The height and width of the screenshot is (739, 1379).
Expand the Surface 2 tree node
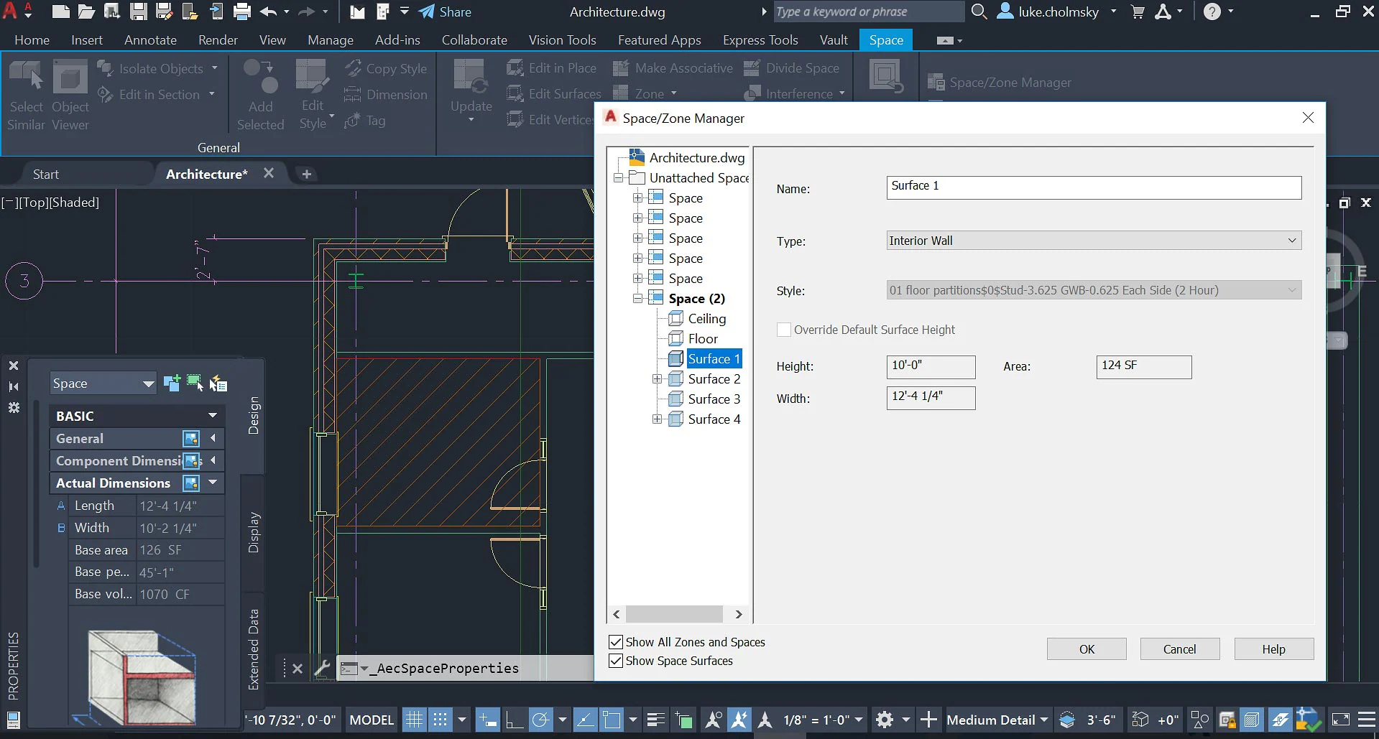tap(657, 379)
